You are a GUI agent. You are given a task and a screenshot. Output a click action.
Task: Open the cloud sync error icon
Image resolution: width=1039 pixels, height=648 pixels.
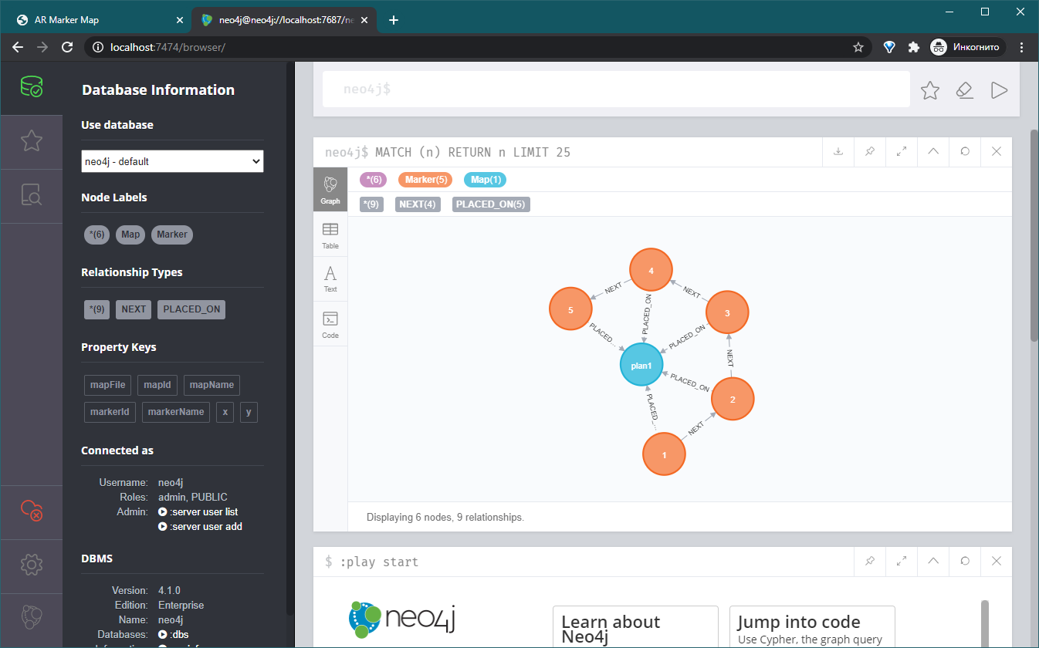[x=31, y=511]
